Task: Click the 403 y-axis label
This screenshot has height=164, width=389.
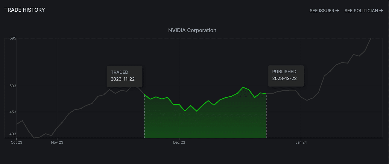Action: (13, 134)
